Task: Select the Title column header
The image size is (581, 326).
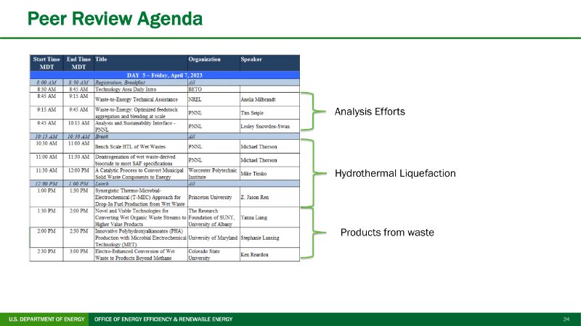Action: (102, 59)
